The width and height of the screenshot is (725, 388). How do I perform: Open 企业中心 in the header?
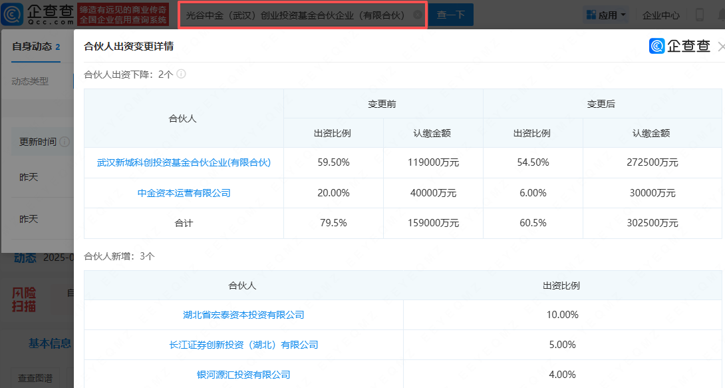[660, 15]
